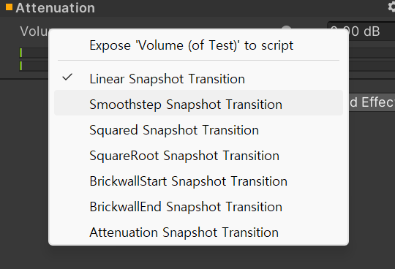The height and width of the screenshot is (269, 395).
Task: Open the Attenuation gear settings icon
Action: point(391,7)
